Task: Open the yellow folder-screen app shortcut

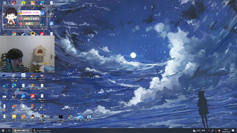Action: tap(33, 34)
